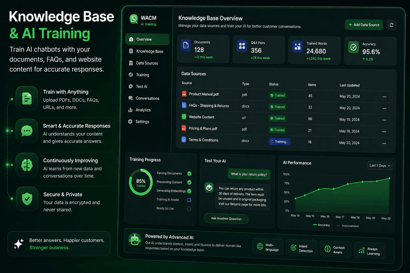Click the refresh icon beside Add Data Source
The height and width of the screenshot is (273, 410).
coord(391,25)
